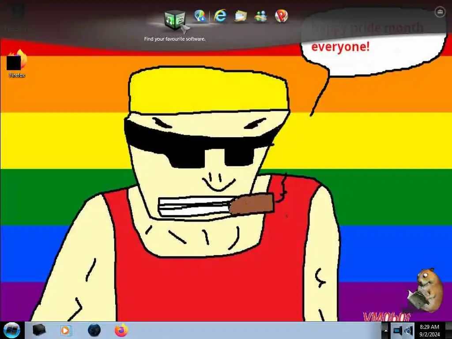The height and width of the screenshot is (339, 452).
Task: Click the toolbox settings icon at top right
Action: click(440, 12)
